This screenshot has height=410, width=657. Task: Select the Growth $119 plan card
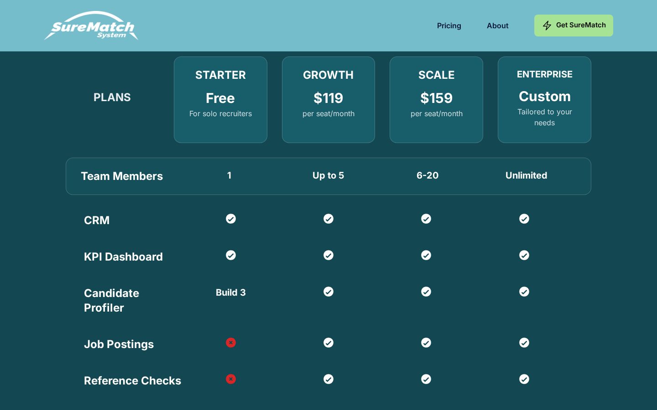click(328, 100)
